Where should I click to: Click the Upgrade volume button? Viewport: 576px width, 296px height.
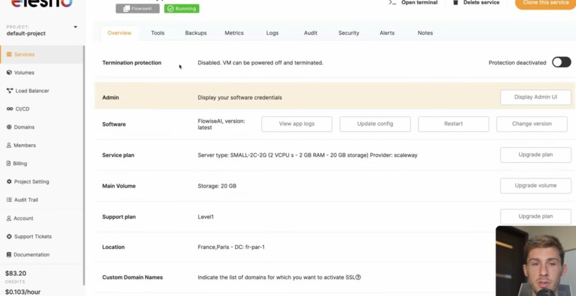tap(535, 185)
